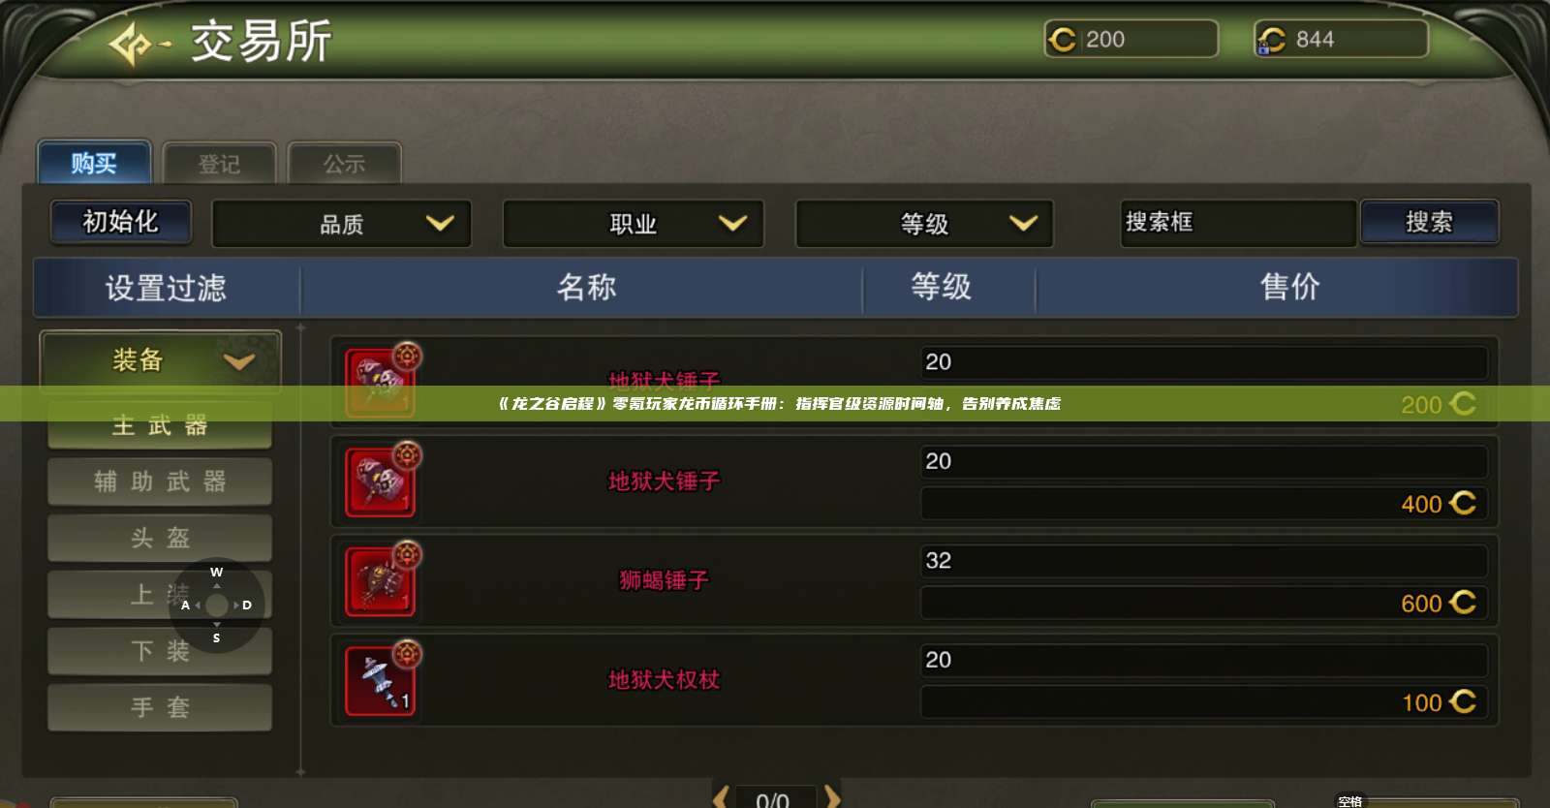
Task: Click the gold coin icon showing 200
Action: click(1063, 40)
